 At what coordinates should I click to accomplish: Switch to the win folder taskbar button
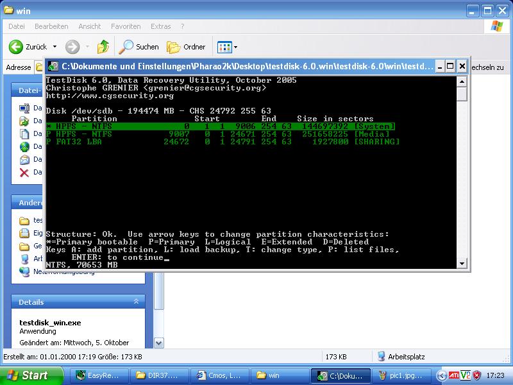coord(280,375)
